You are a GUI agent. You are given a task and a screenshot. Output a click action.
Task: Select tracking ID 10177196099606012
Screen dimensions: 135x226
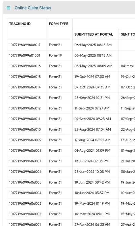pos(25,108)
